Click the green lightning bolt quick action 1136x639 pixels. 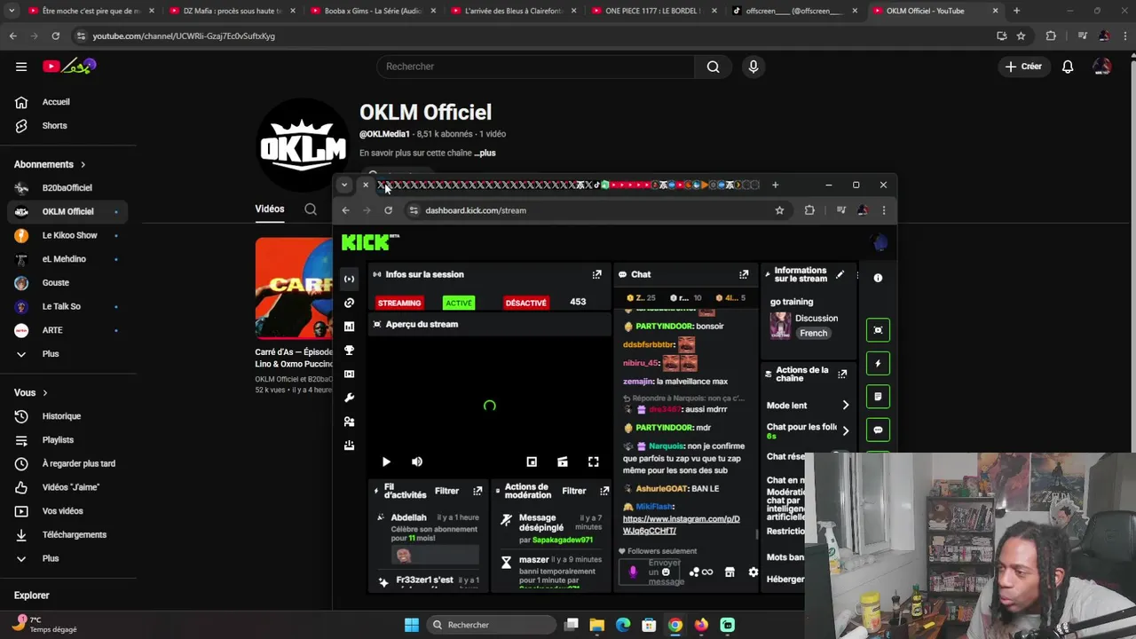click(878, 363)
